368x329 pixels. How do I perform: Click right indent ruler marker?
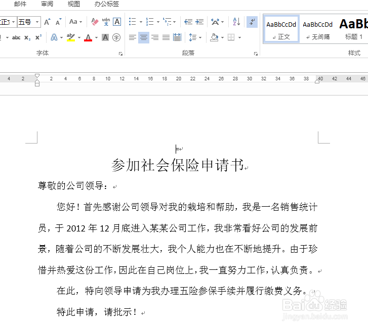click(317, 81)
